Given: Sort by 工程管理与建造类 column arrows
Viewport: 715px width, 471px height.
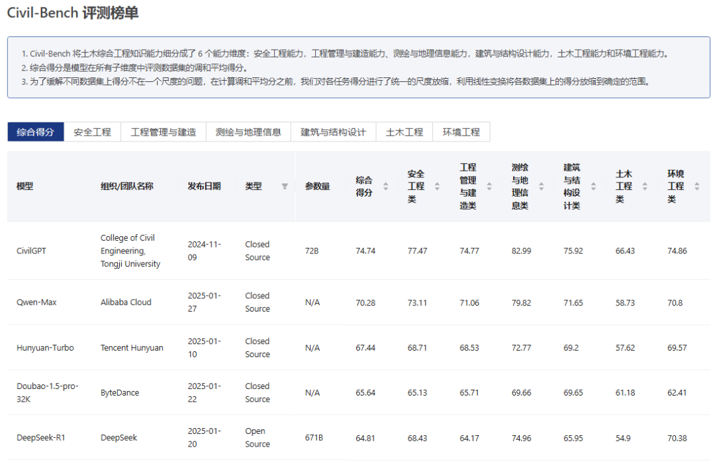Looking at the screenshot, I should coord(489,187).
